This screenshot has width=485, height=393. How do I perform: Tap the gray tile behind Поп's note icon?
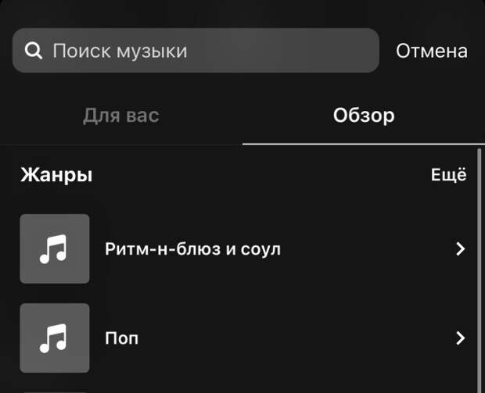(x=55, y=338)
